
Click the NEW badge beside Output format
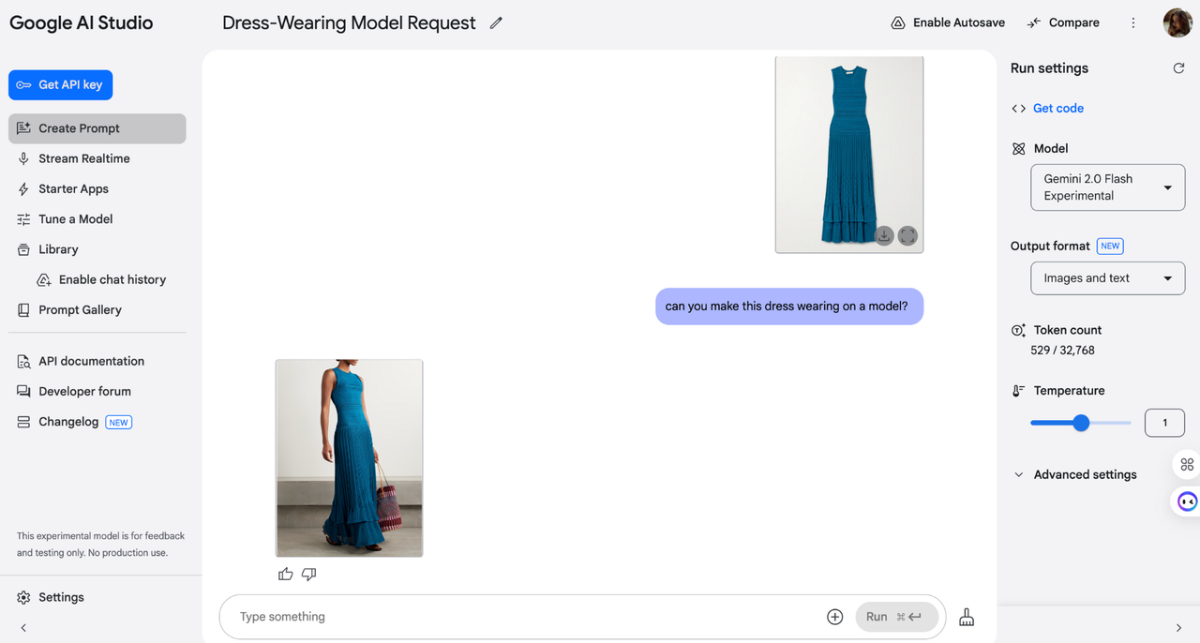pos(1110,246)
